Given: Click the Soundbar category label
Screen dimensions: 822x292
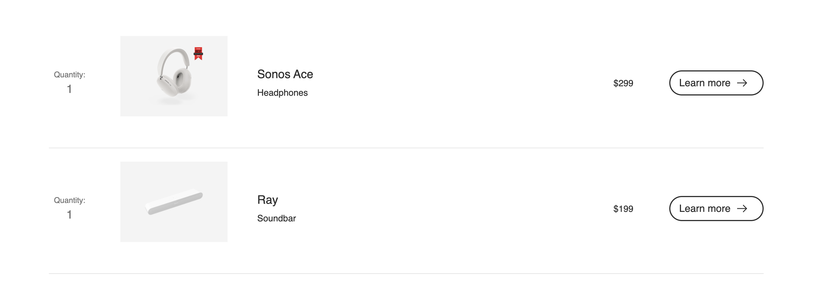Looking at the screenshot, I should pos(276,218).
